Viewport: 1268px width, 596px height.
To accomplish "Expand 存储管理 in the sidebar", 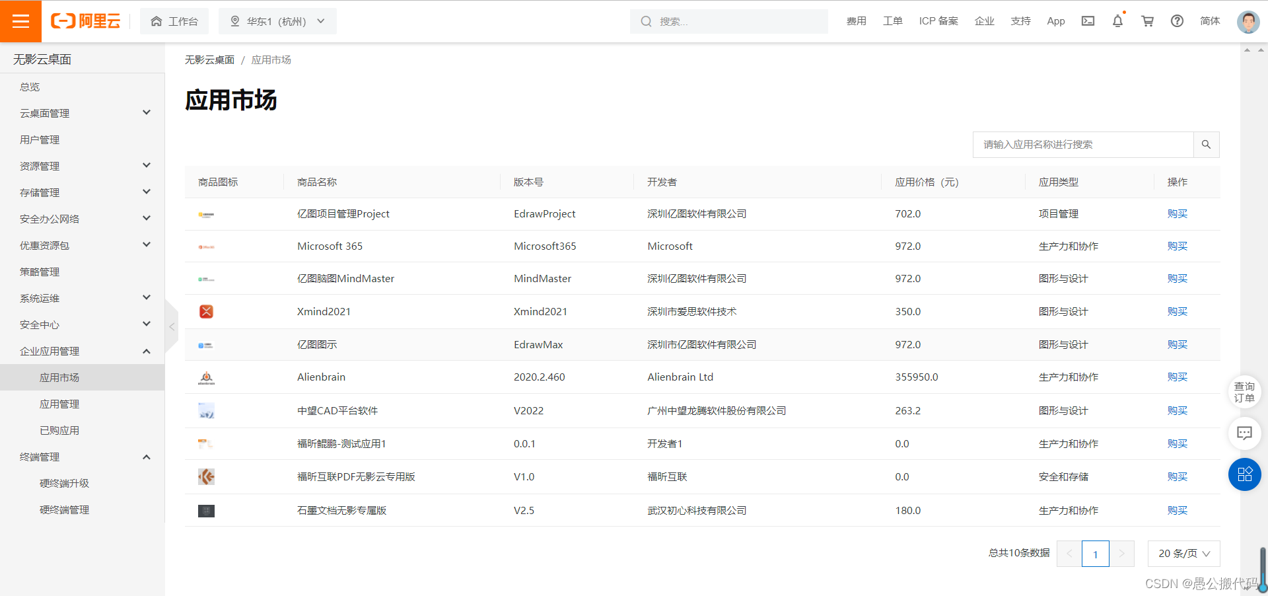I will click(x=83, y=192).
